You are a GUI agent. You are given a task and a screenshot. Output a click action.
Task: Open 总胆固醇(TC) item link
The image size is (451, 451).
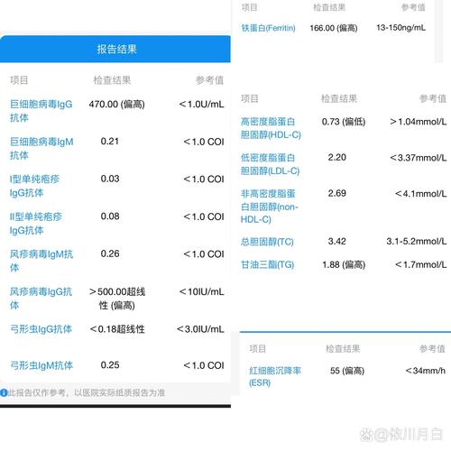(x=267, y=242)
